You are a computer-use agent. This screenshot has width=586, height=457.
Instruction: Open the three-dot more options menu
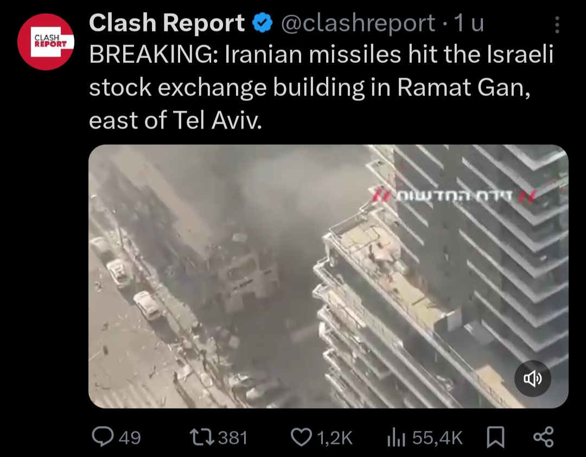(x=557, y=24)
